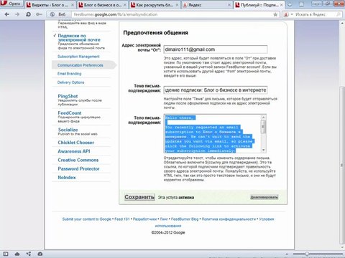The height and width of the screenshot is (258, 345).
Task: Open the NoIndex service
Action: [x=67, y=178]
